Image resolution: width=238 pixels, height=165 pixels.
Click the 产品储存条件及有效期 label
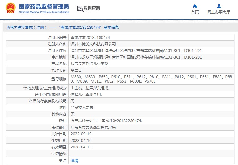click(x=48, y=101)
